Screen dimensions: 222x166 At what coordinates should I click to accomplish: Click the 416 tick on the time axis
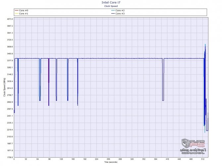pos(167,159)
